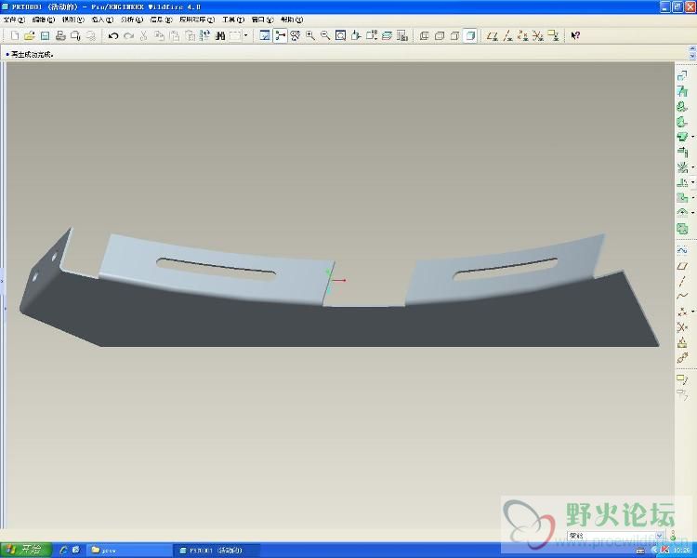Click the What's This help cursor icon
697x558 pixels.
[575, 35]
